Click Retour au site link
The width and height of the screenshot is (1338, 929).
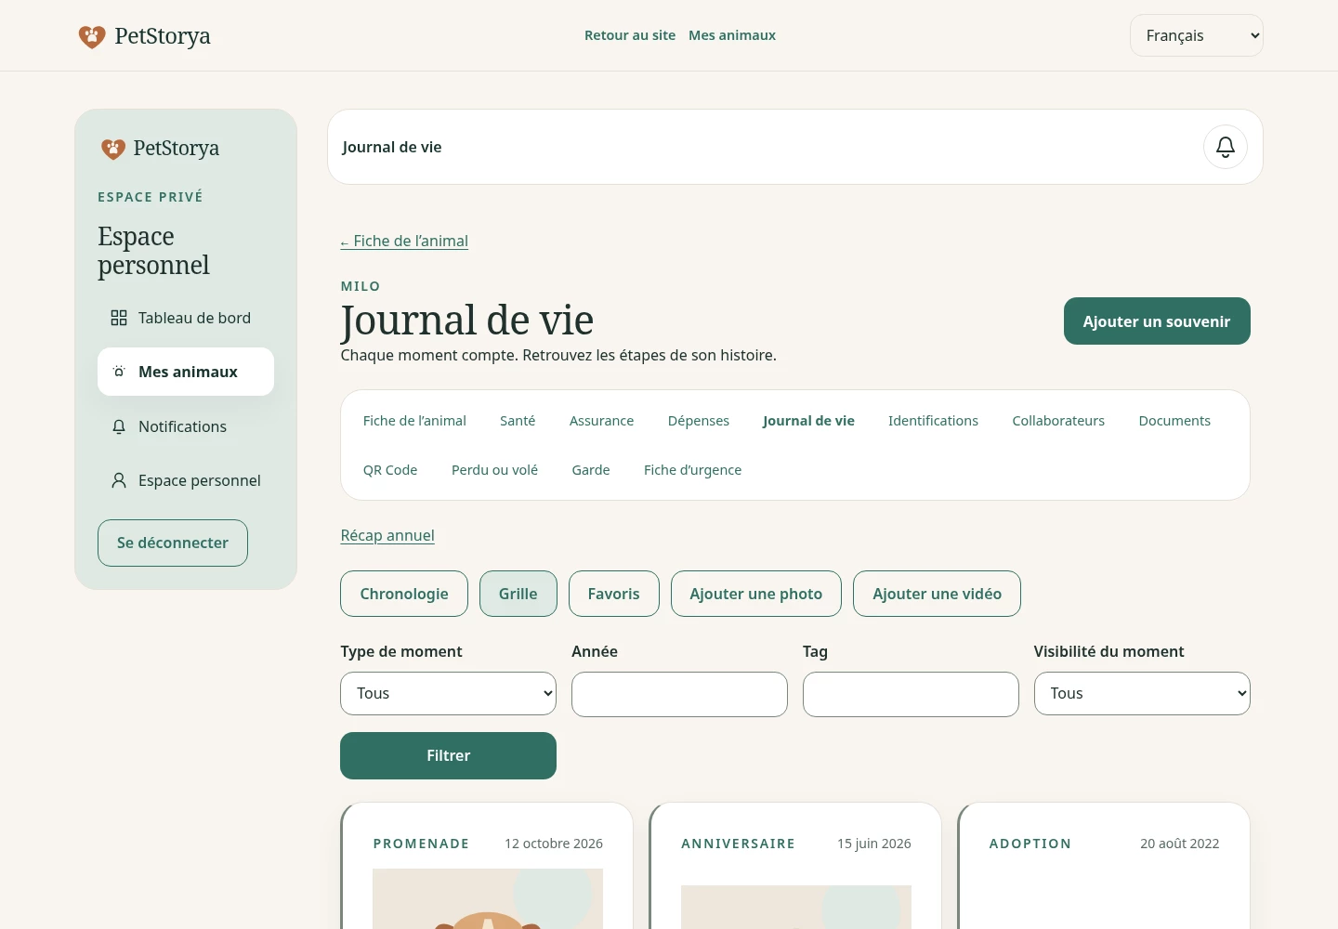pyautogui.click(x=630, y=35)
